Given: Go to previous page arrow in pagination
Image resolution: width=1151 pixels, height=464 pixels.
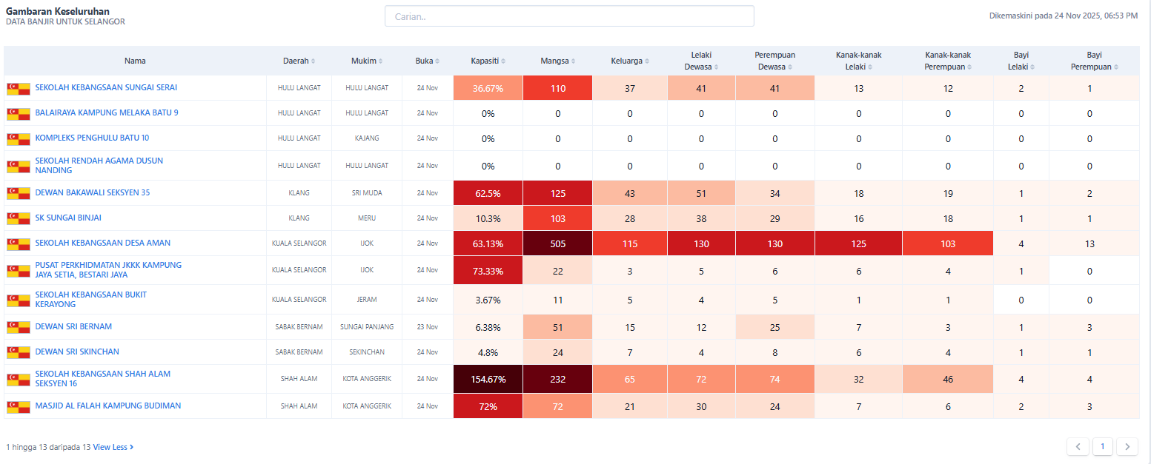Looking at the screenshot, I should pyautogui.click(x=1078, y=446).
